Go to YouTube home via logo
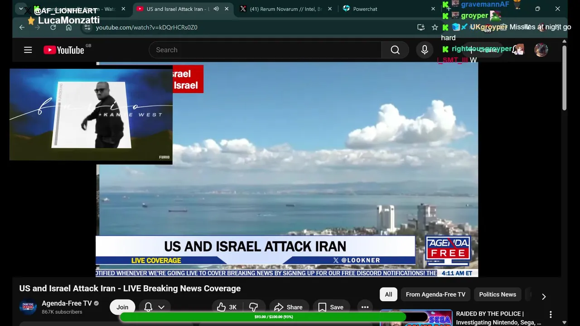The image size is (580, 326). point(64,50)
